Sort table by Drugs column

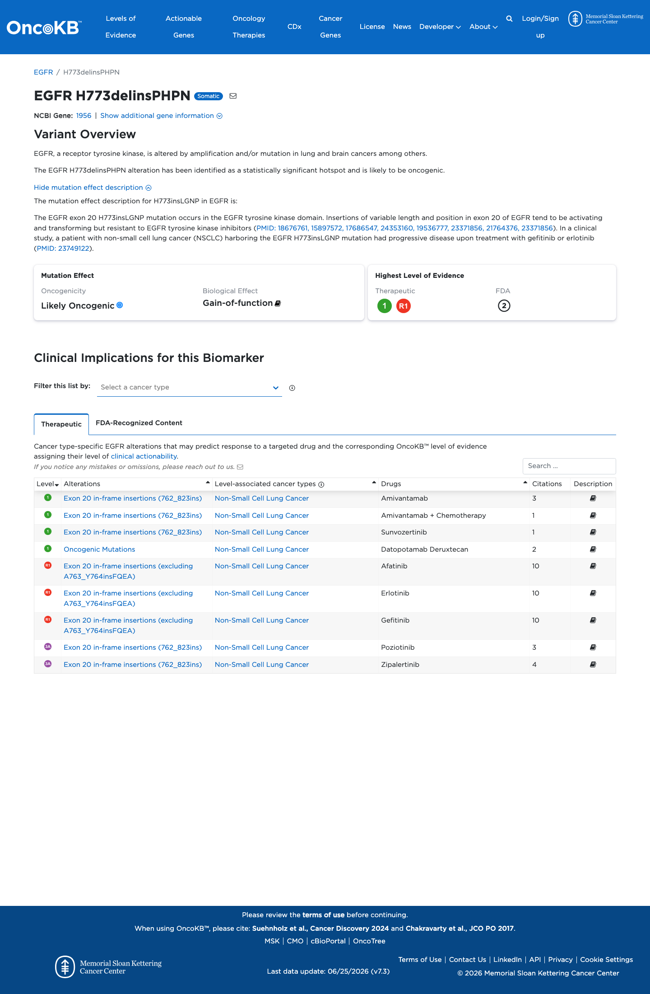(454, 484)
